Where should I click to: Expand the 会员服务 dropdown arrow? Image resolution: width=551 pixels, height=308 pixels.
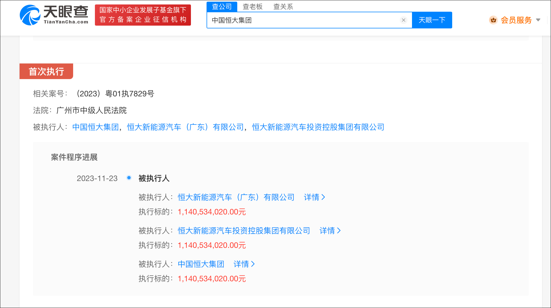pos(538,20)
